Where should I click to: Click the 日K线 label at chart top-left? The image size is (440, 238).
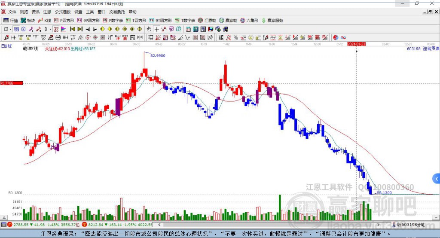point(6,46)
